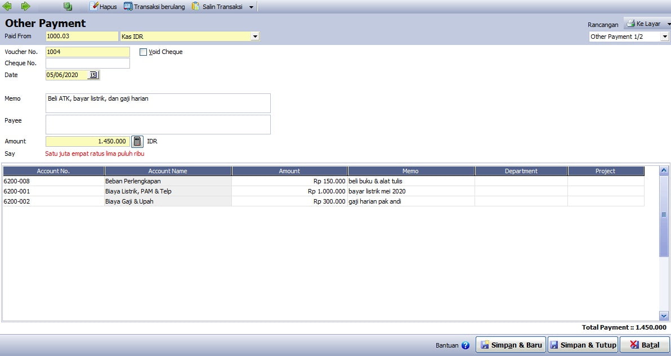
Task: Expand the Kas IDR account dropdown
Action: (x=255, y=37)
